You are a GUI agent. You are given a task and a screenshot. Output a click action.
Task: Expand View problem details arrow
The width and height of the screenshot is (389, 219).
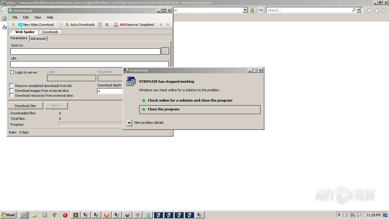point(129,123)
